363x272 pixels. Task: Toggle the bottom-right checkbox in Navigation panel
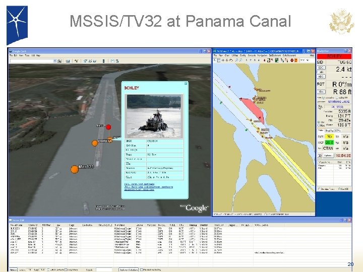tap(339, 189)
